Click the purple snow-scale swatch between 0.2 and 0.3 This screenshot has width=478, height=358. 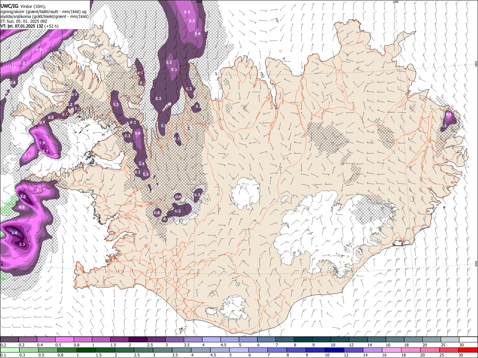[9, 339]
